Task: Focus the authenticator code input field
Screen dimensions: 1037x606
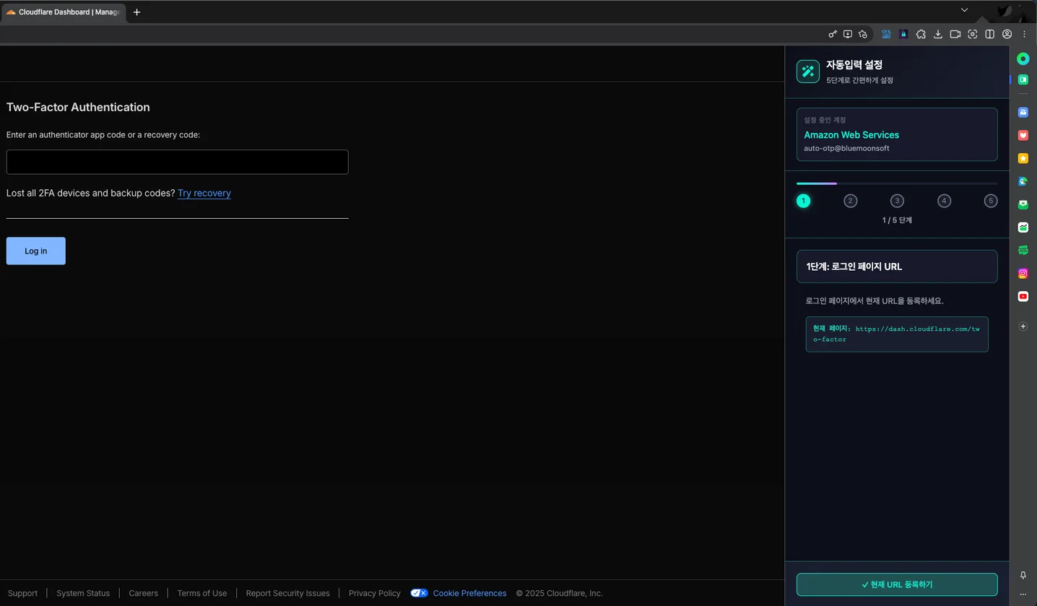Action: click(177, 162)
